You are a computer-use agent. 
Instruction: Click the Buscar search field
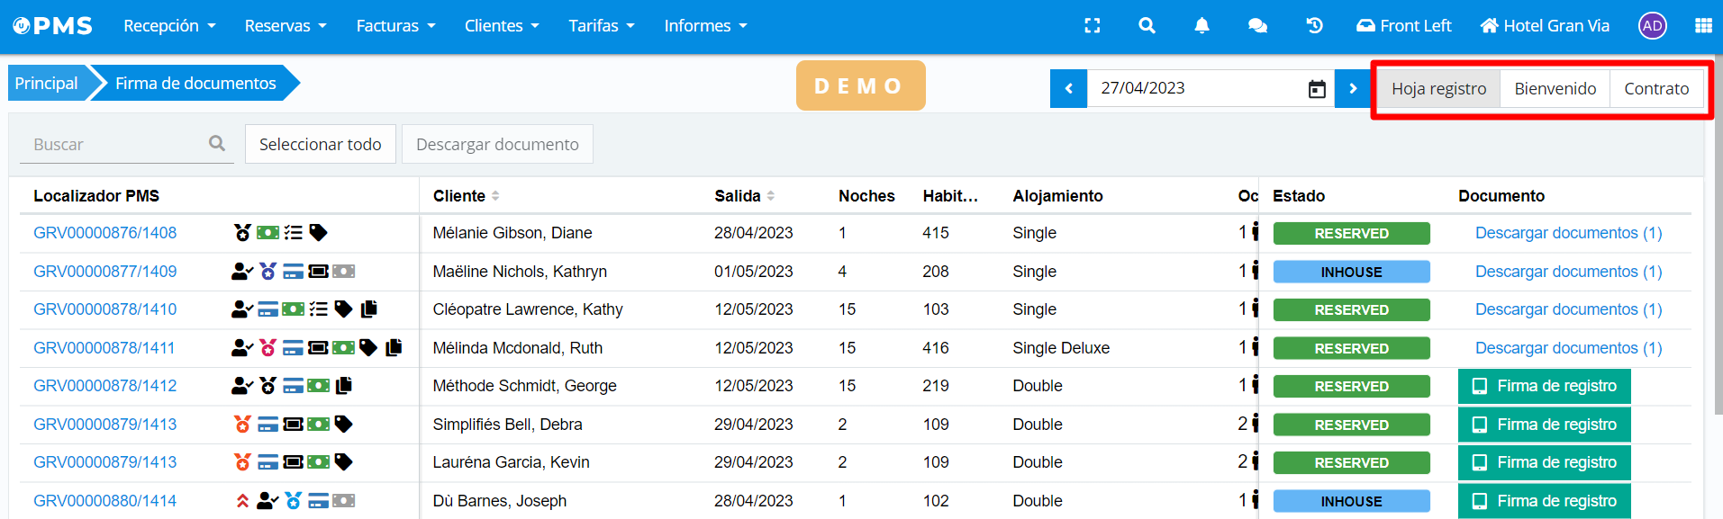(117, 144)
